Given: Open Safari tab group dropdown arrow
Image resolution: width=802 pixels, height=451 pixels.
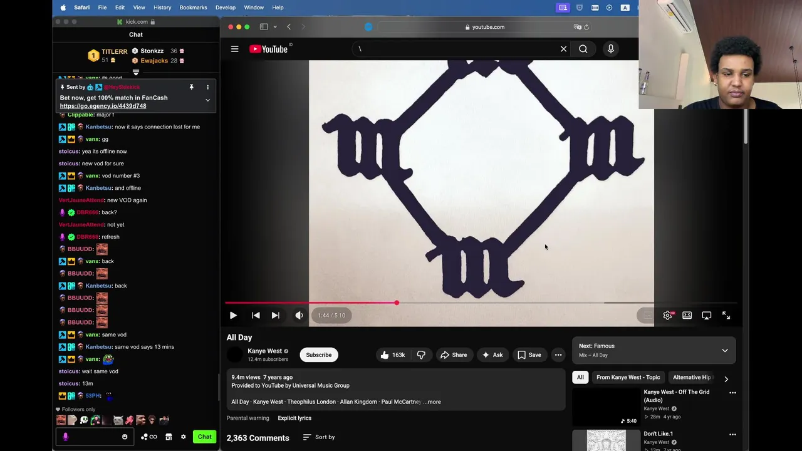Looking at the screenshot, I should point(275,27).
